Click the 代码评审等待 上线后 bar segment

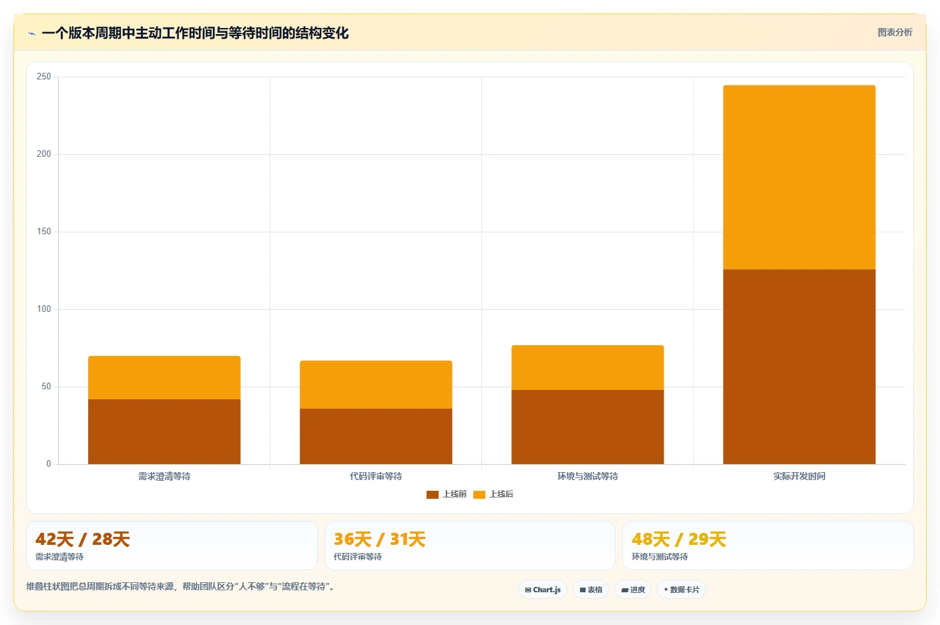coord(376,385)
